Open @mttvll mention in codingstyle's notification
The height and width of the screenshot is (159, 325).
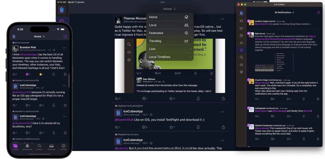[x=307, y=111]
